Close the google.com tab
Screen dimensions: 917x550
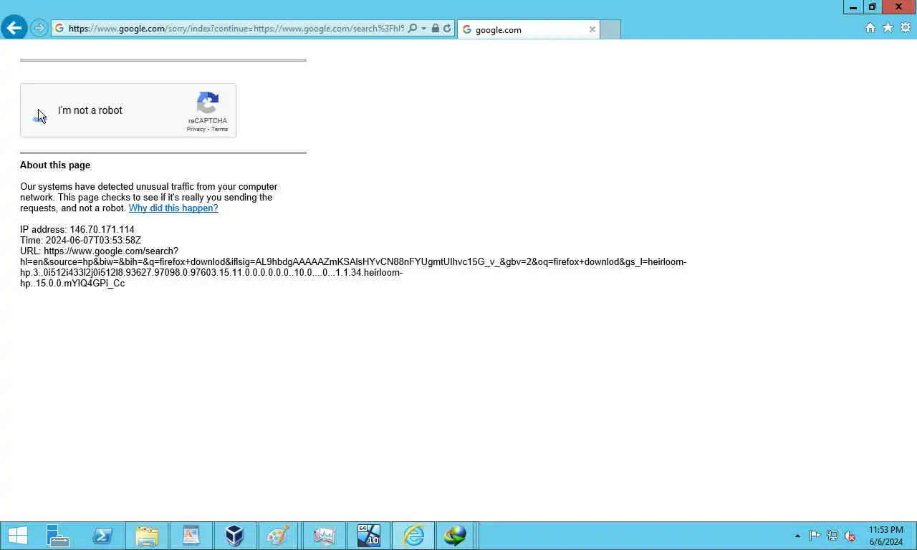592,29
